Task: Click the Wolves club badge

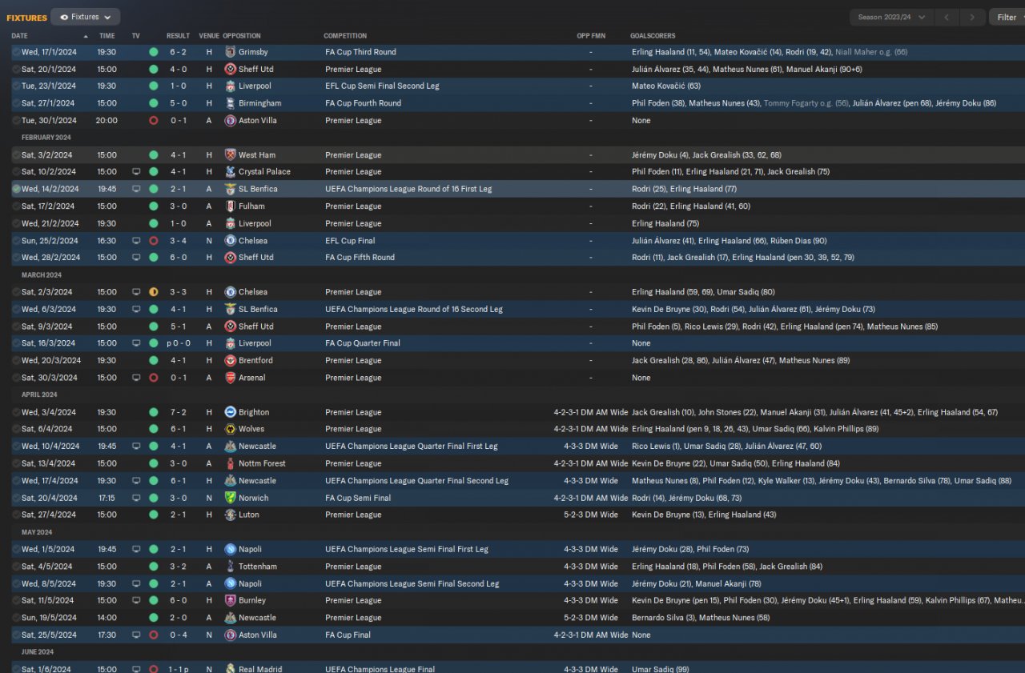Action: (231, 429)
